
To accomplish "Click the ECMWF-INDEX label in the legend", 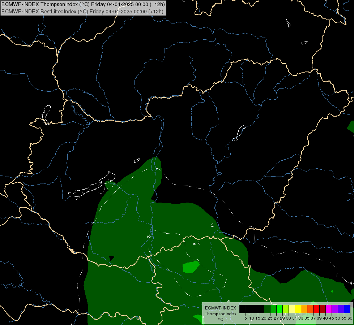I will [x=221, y=308].
